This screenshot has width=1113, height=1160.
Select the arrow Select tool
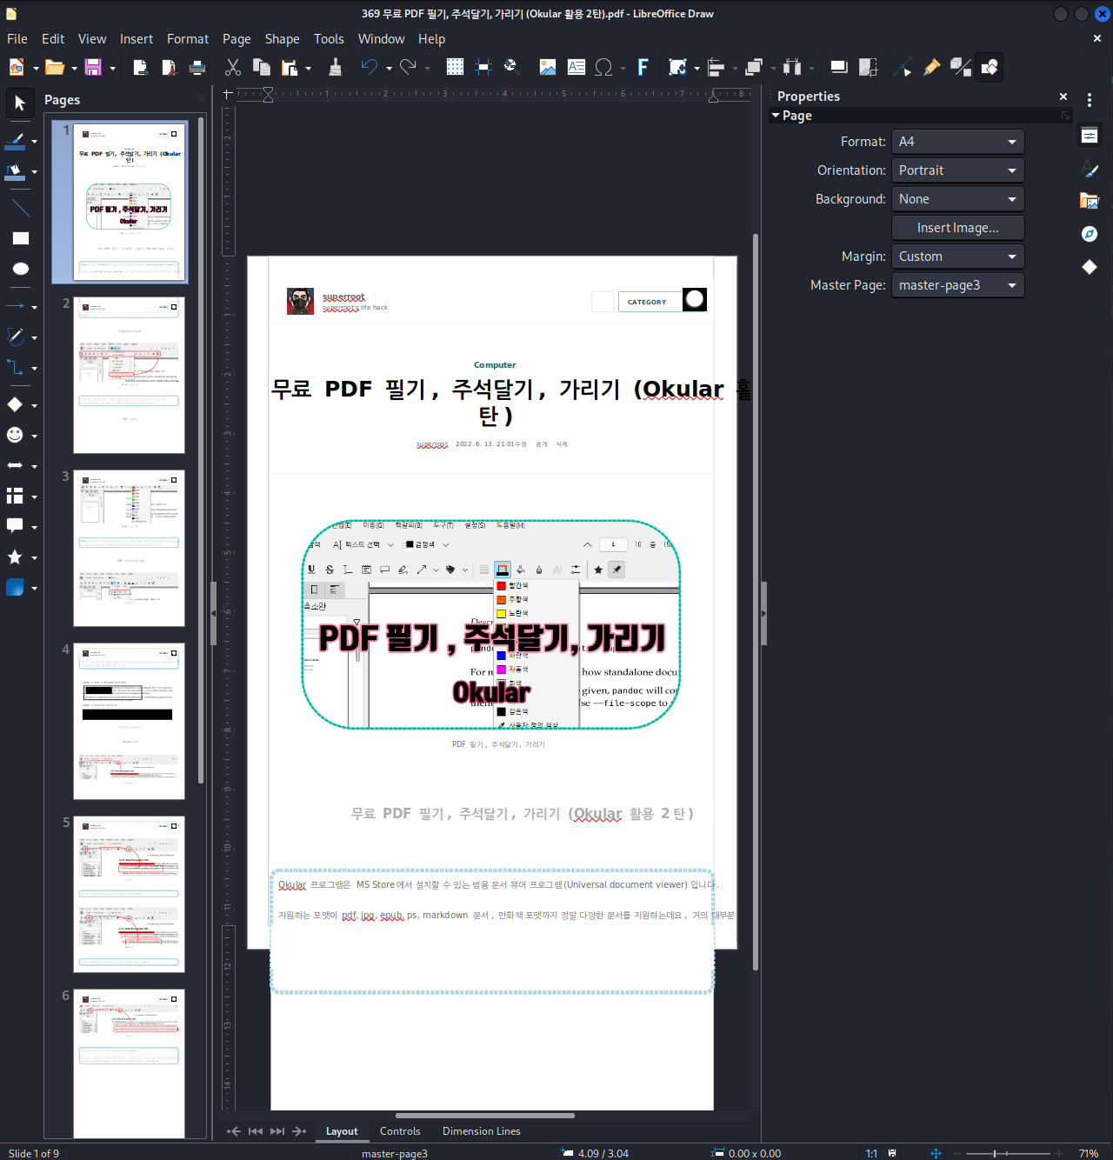pos(19,103)
